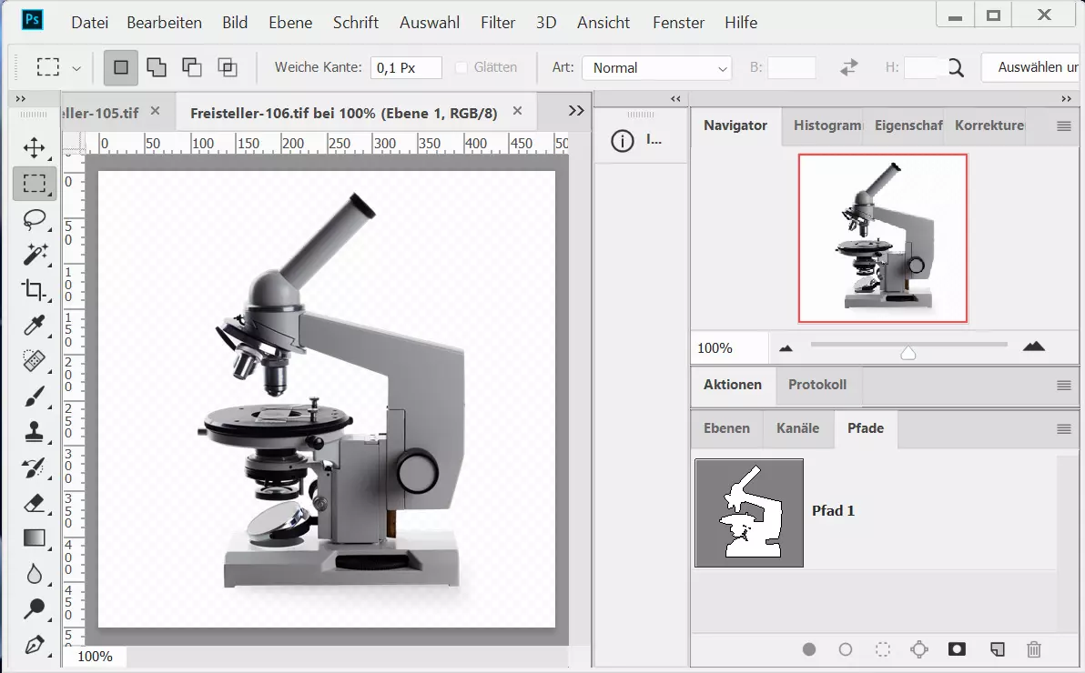This screenshot has height=673, width=1085.
Task: Delete current path with trash icon
Action: (1033, 649)
